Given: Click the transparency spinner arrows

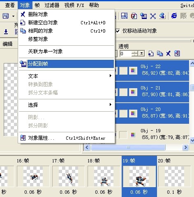Looking at the screenshot, I should [135, 54].
